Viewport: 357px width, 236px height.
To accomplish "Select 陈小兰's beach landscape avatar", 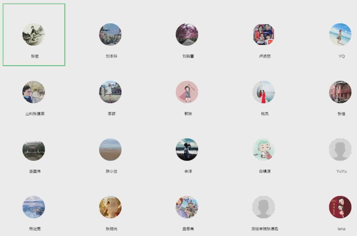I will coord(110,149).
